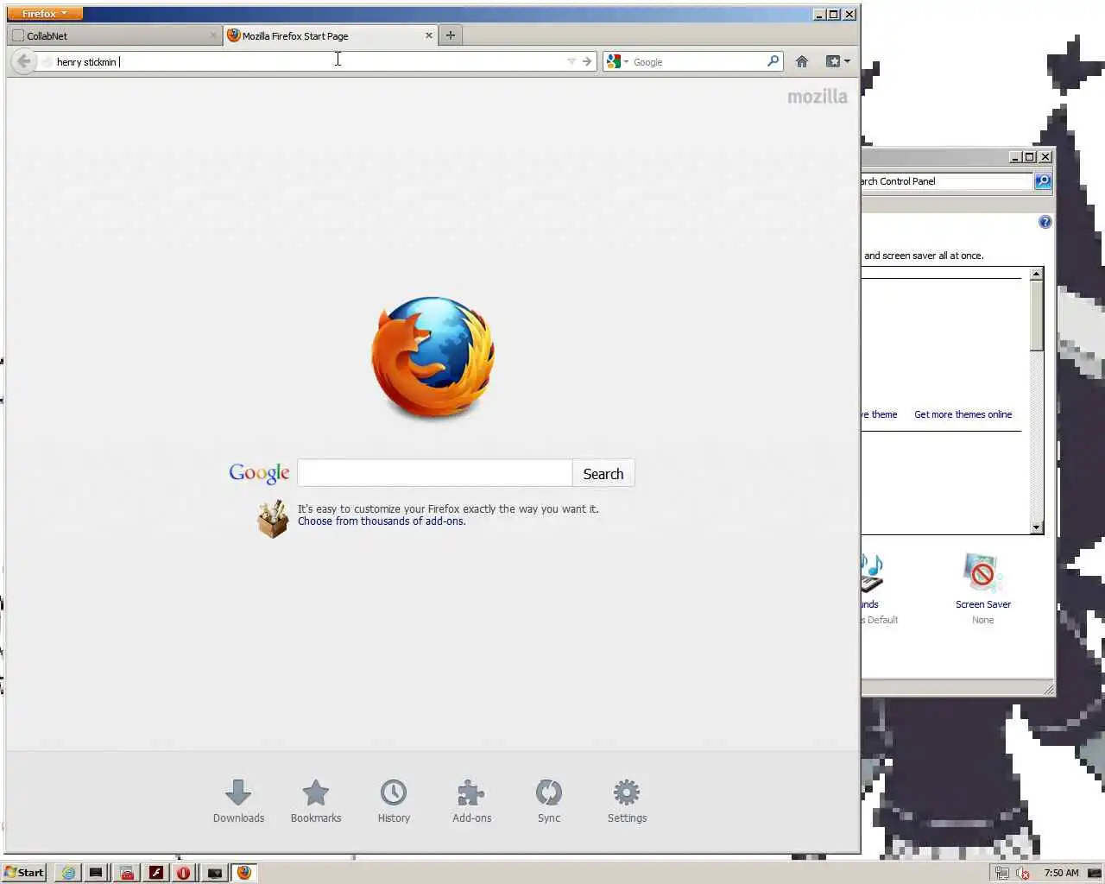This screenshot has height=884, width=1105.
Task: Open Bookmarks from the start page
Action: click(316, 801)
